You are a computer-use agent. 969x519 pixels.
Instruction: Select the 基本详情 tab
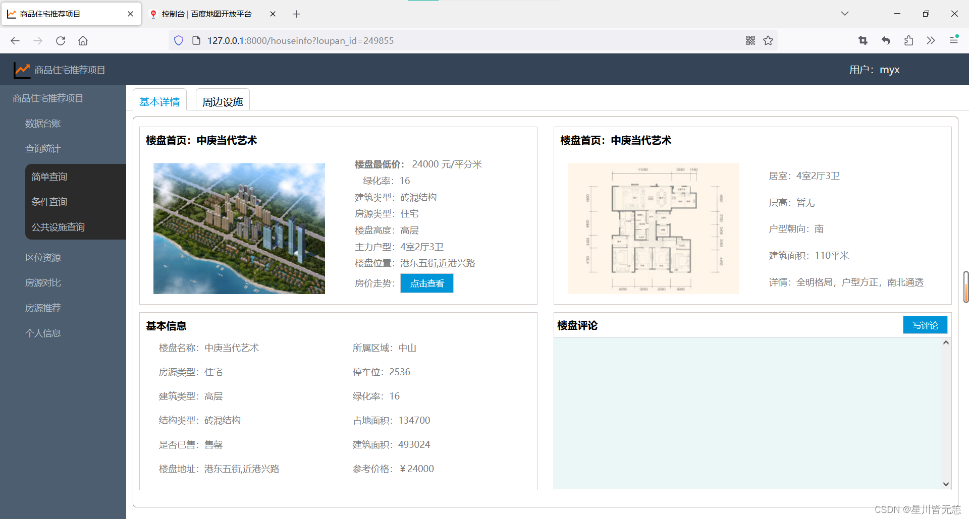[x=159, y=102]
